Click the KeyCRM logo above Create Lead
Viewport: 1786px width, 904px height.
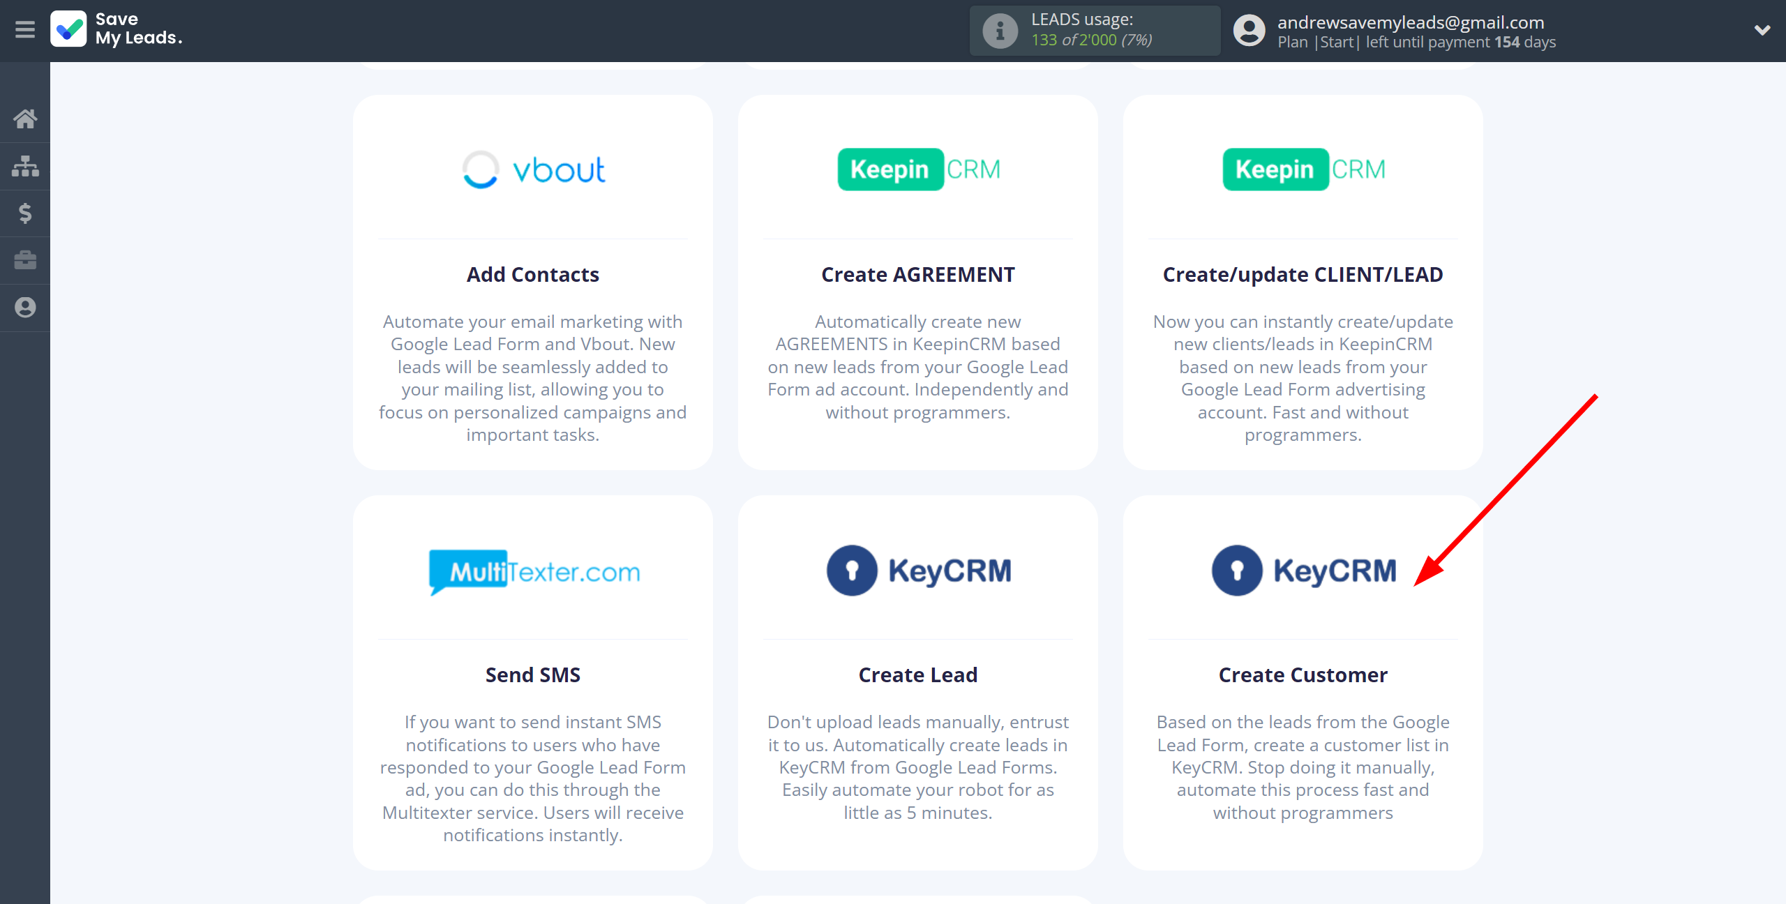click(919, 571)
